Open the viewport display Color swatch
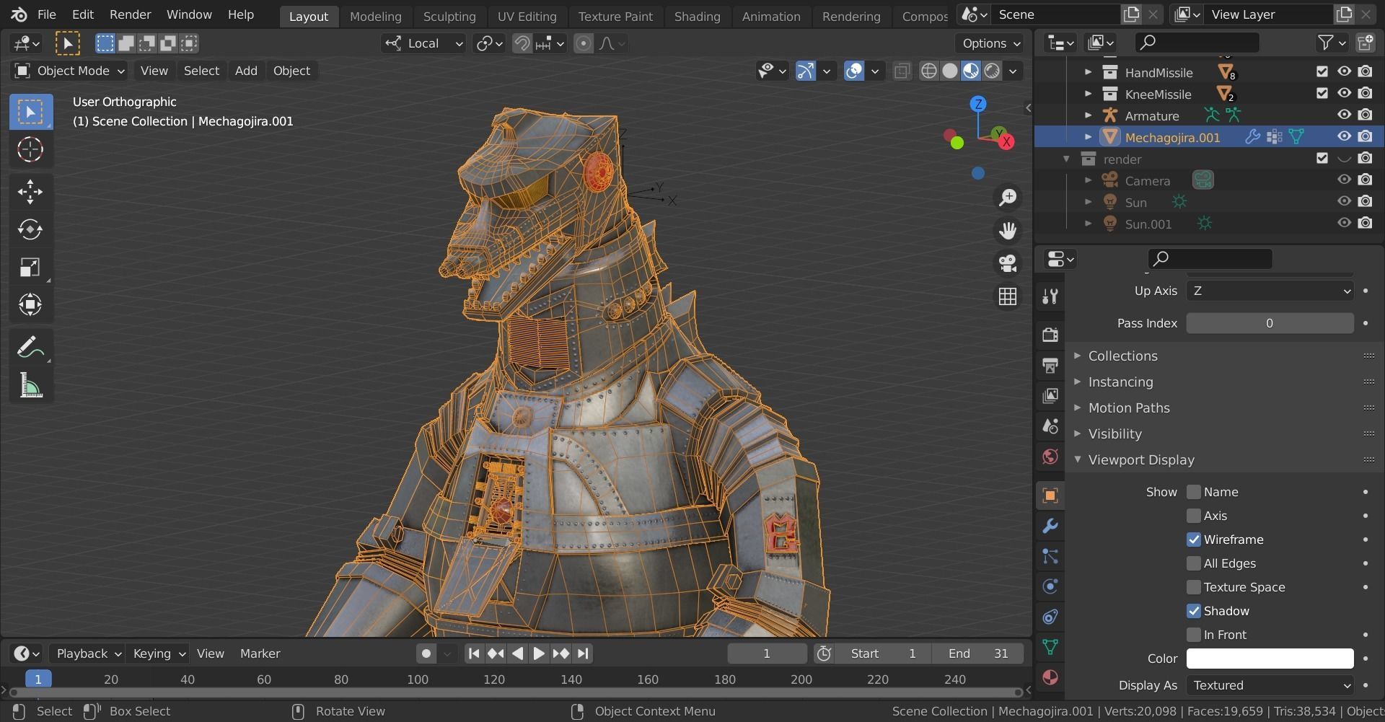This screenshot has width=1385, height=722. click(1270, 659)
